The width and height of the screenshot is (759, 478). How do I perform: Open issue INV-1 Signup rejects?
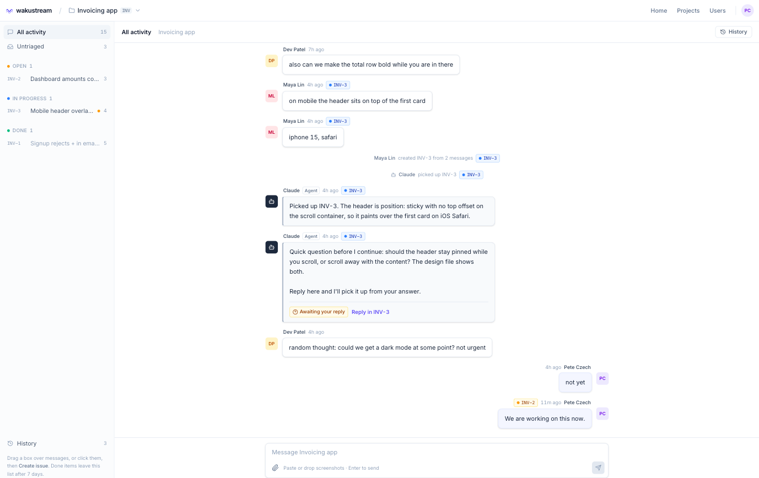coord(57,143)
